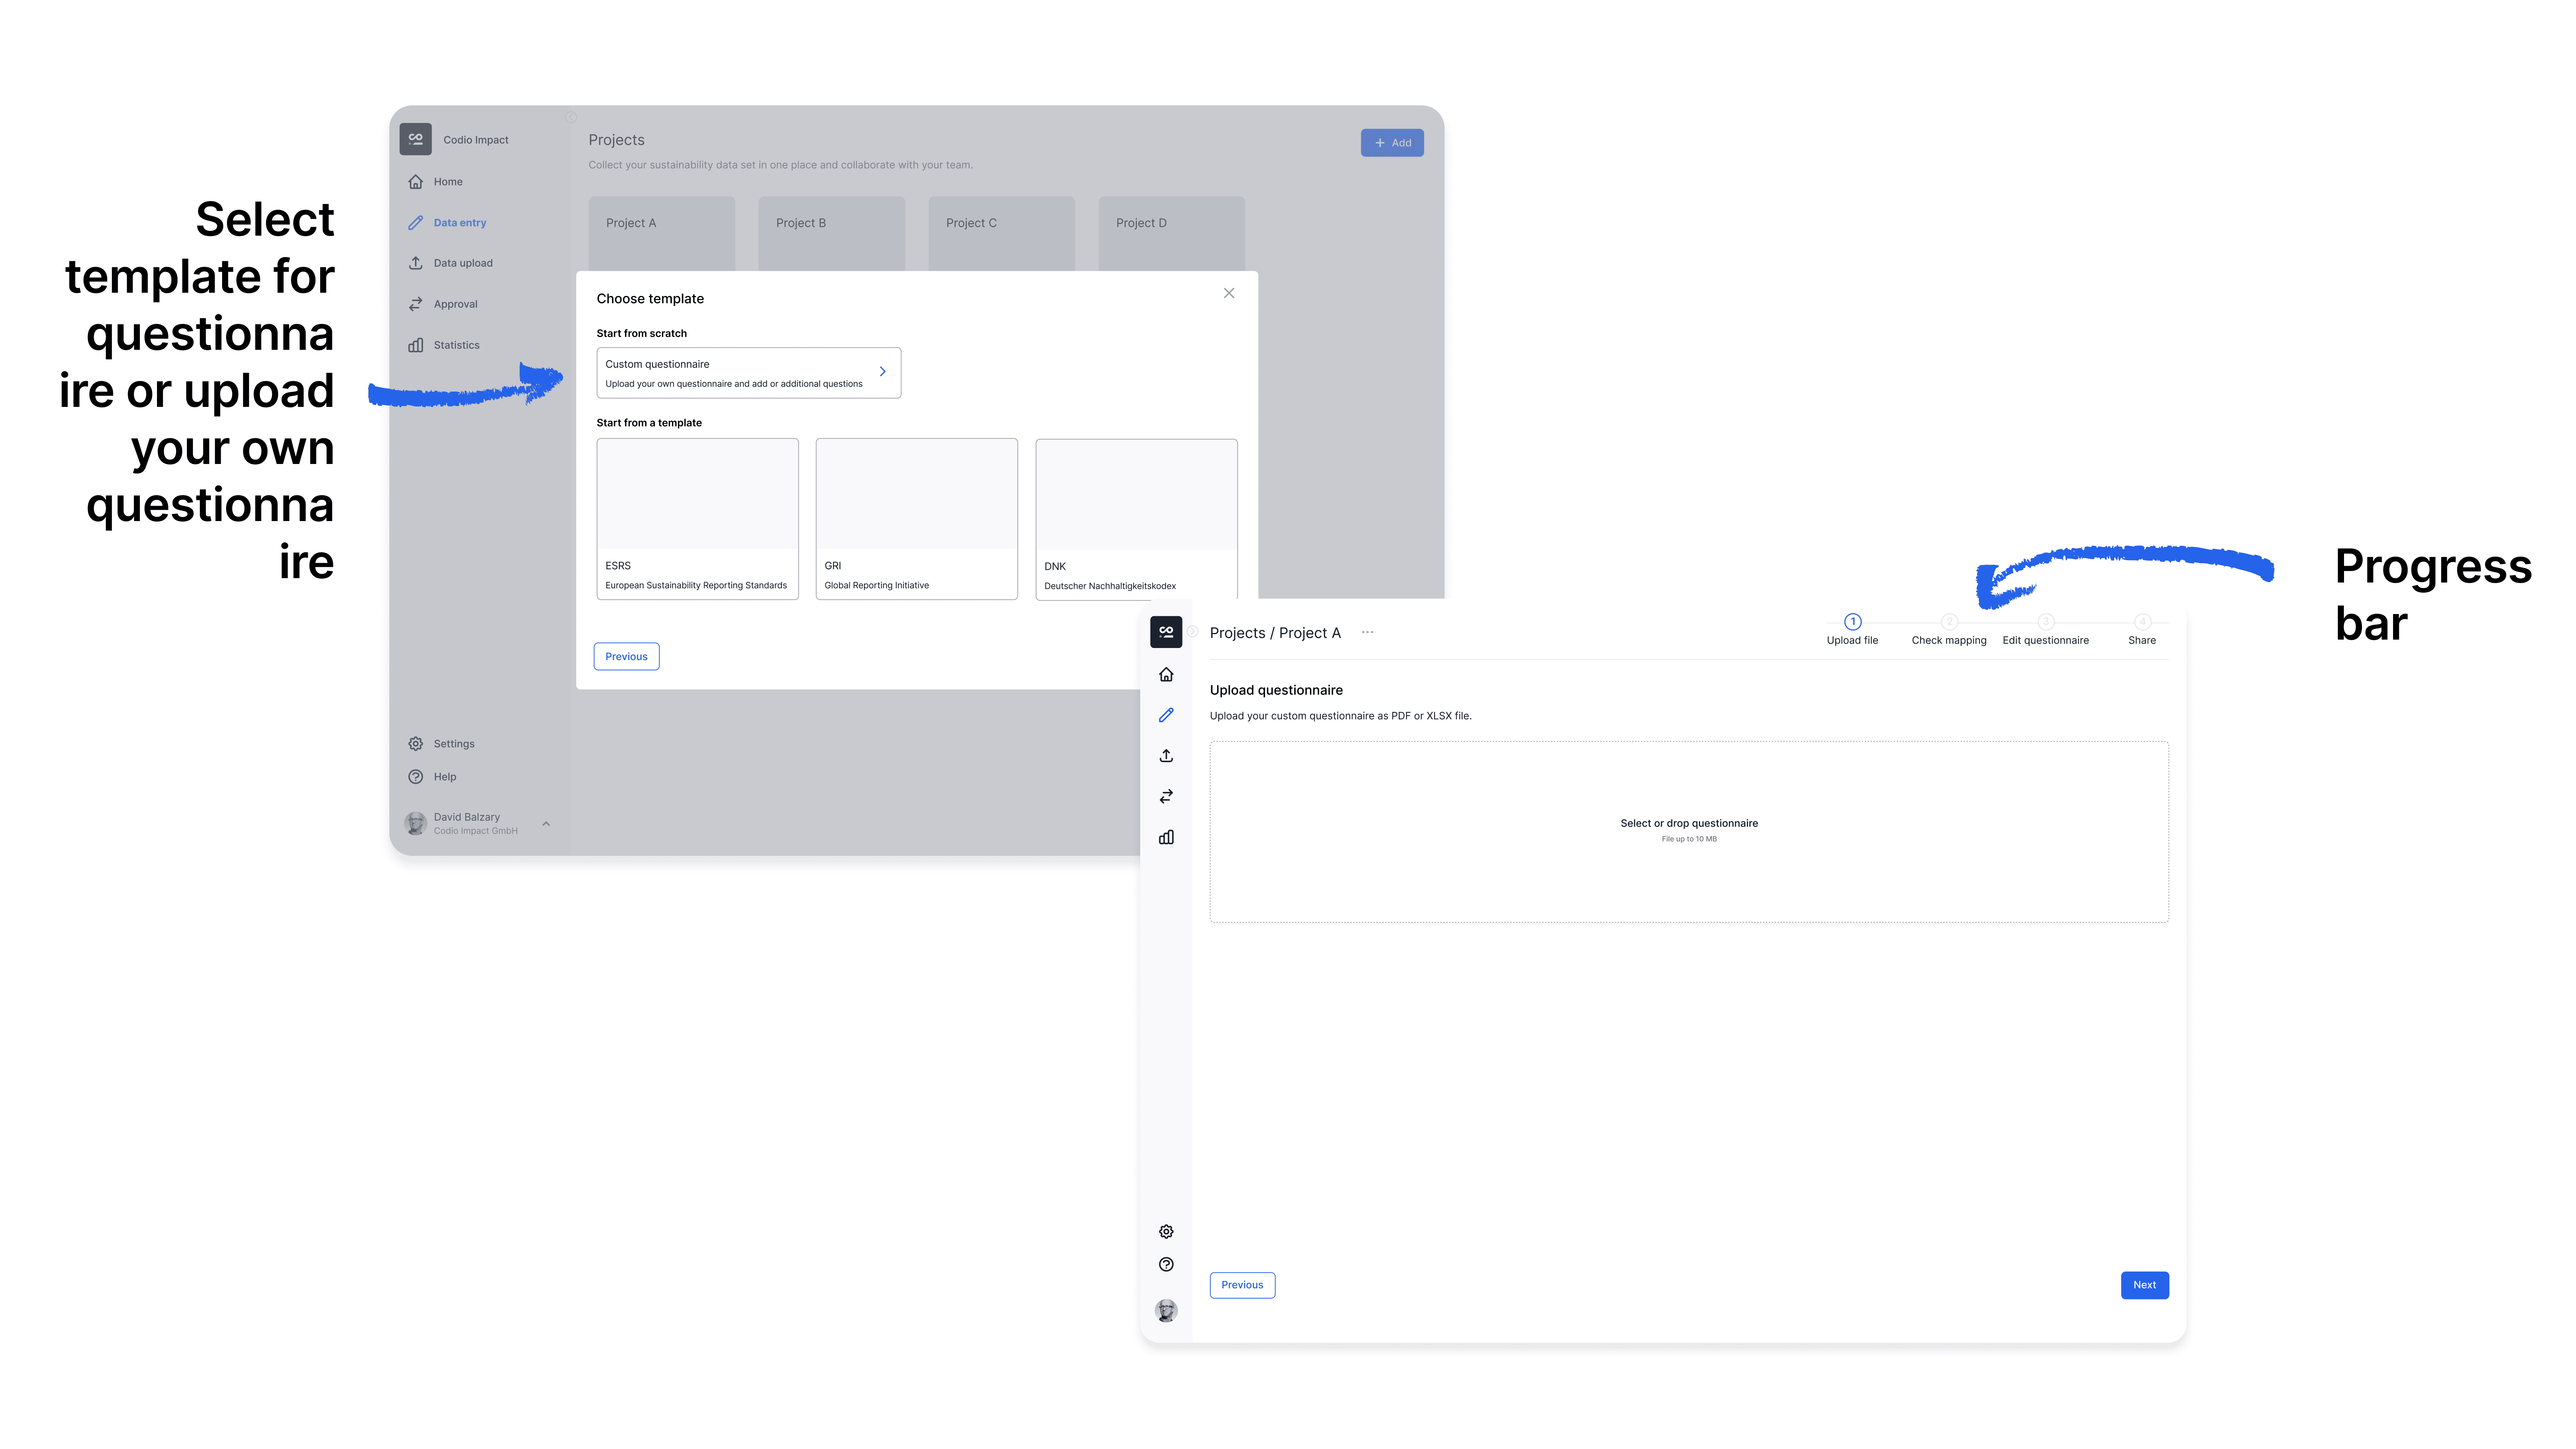
Task: Go to Approval in the Projects sidebar
Action: pyautogui.click(x=443, y=304)
